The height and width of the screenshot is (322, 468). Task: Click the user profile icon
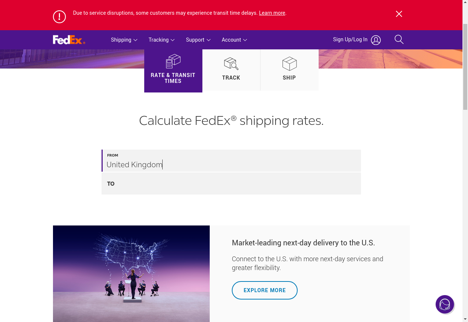tap(376, 40)
